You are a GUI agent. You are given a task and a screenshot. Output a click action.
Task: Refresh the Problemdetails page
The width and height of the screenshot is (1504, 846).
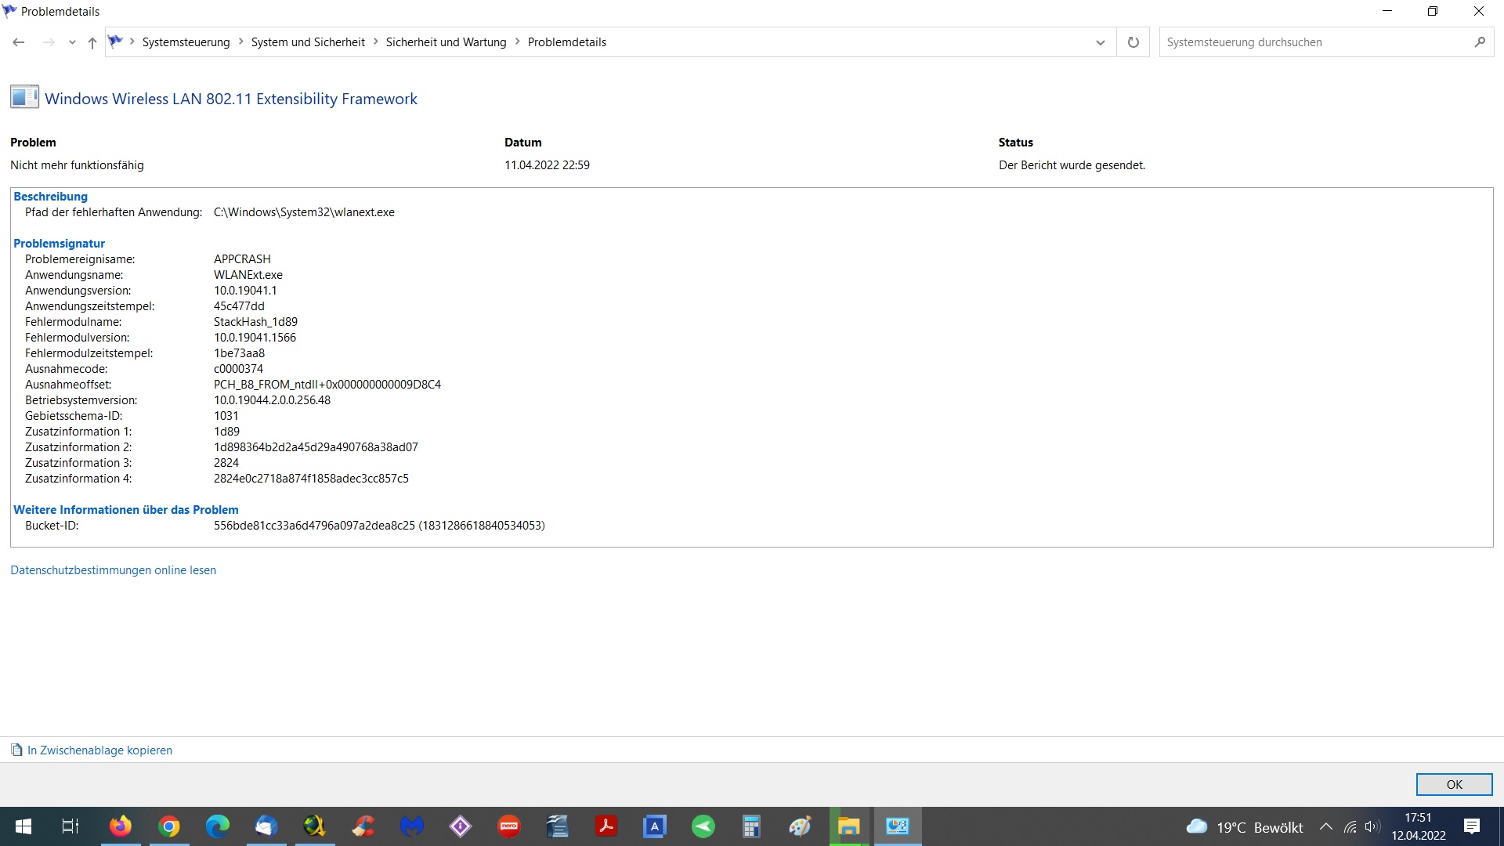click(1133, 42)
